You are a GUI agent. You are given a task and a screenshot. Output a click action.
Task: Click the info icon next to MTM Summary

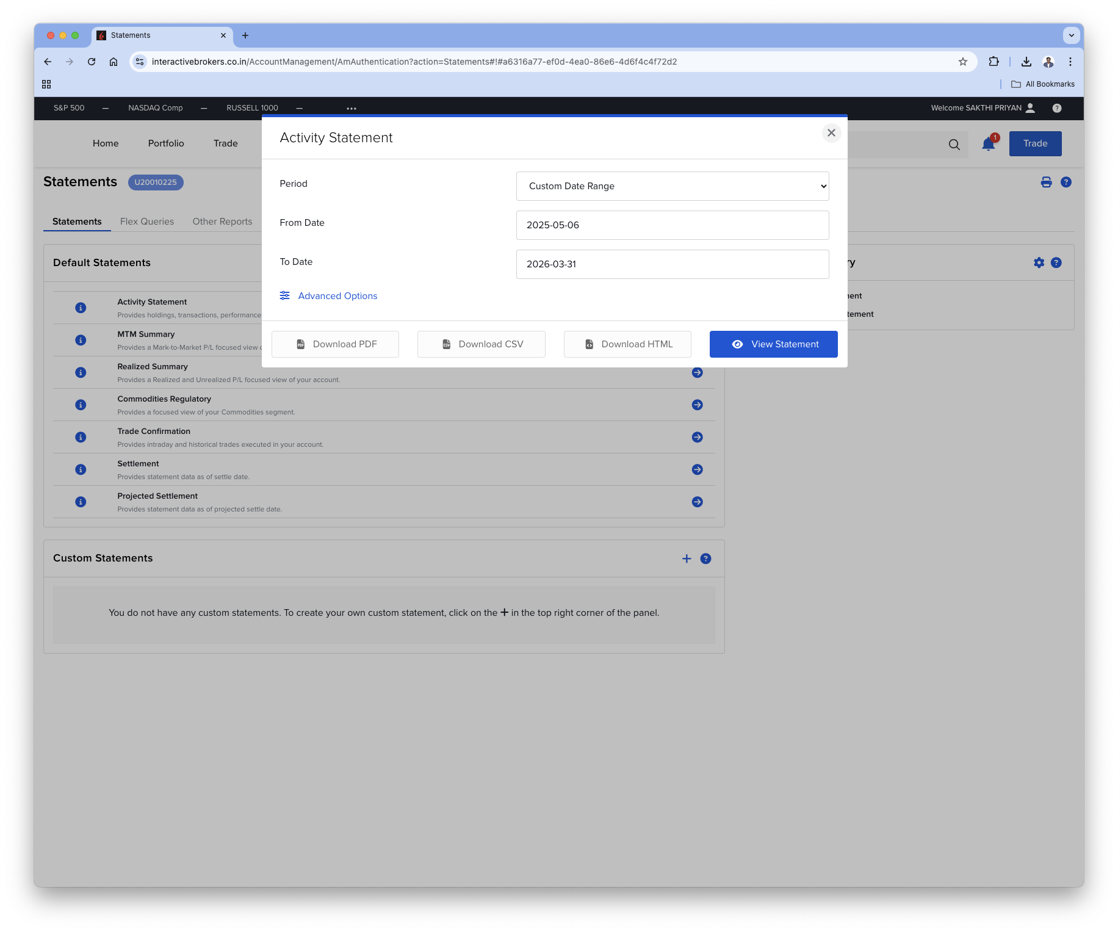click(x=81, y=340)
